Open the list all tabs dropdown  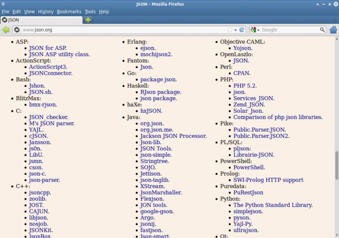click(x=335, y=20)
